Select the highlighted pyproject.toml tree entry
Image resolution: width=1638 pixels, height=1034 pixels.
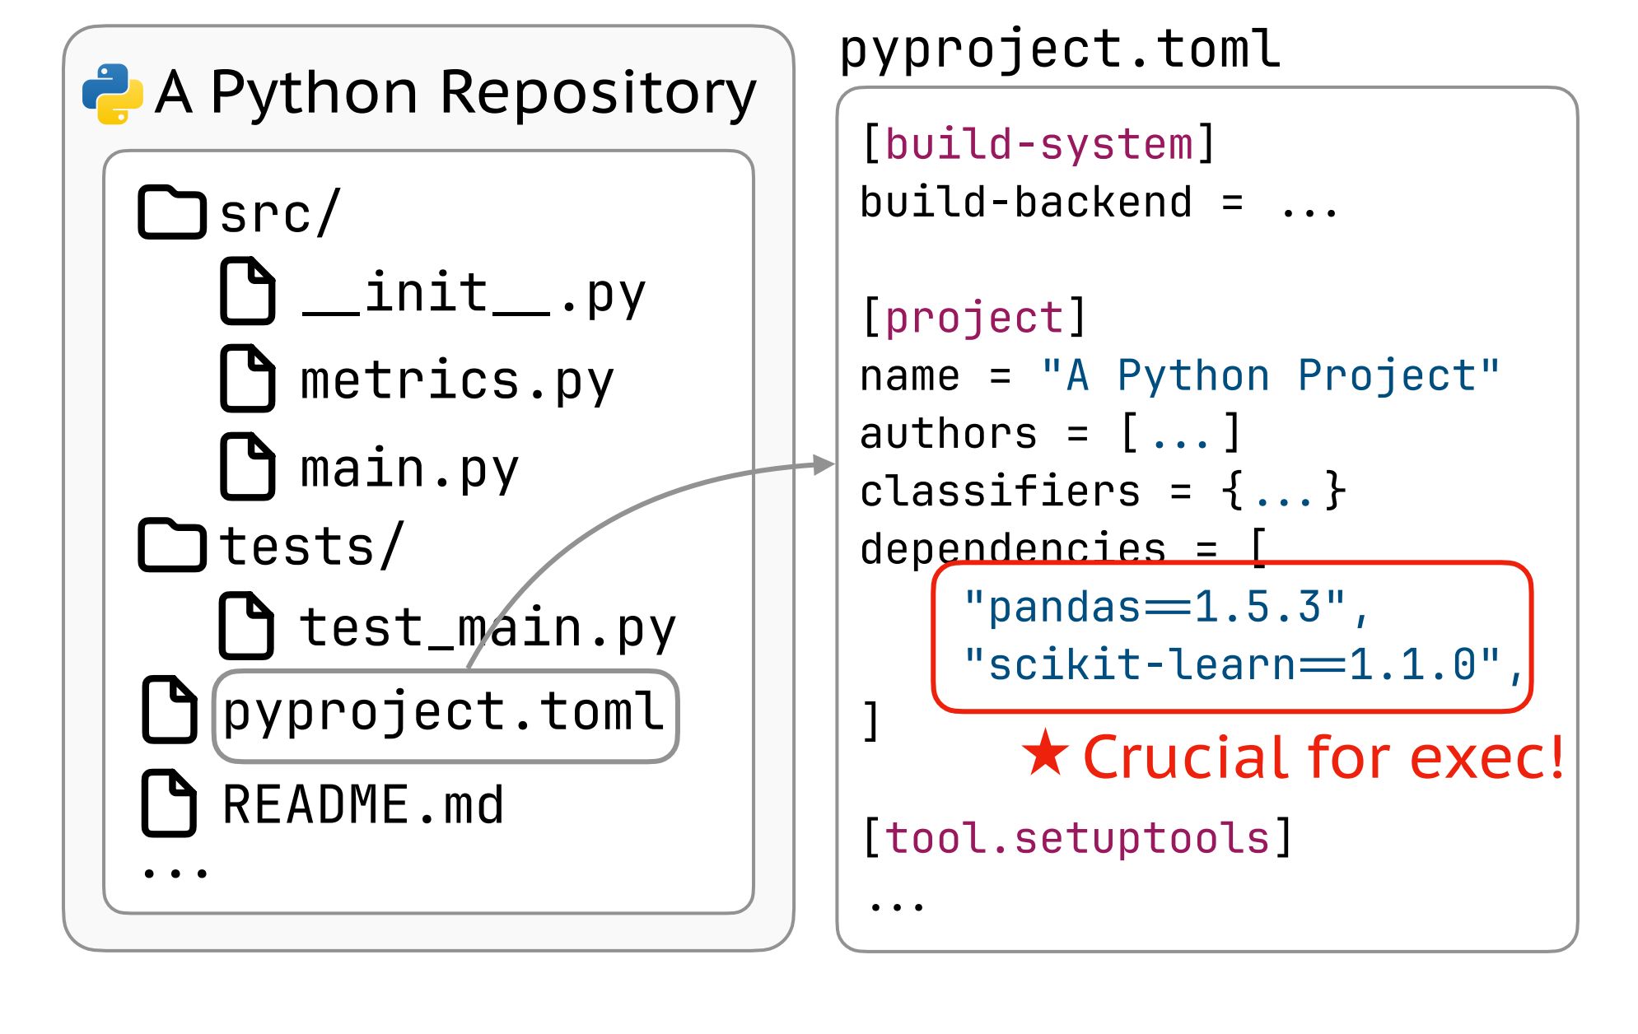coord(445,715)
